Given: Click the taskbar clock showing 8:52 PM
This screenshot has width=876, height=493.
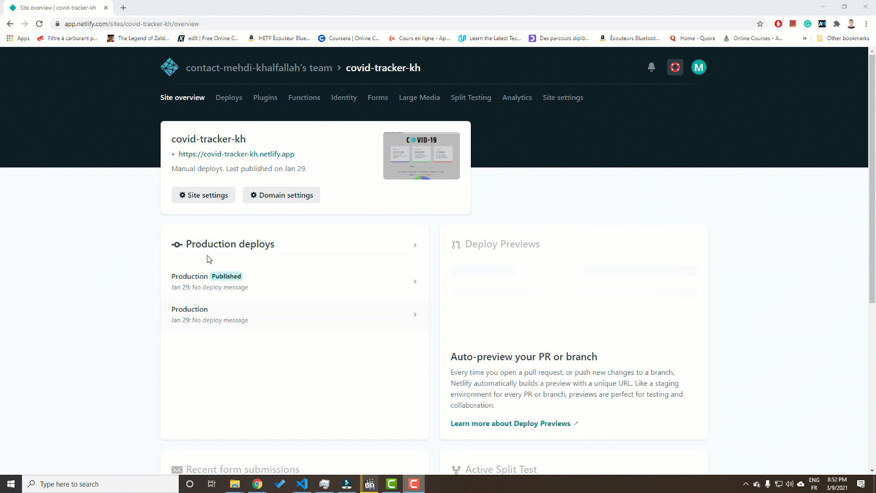Looking at the screenshot, I should 838,484.
